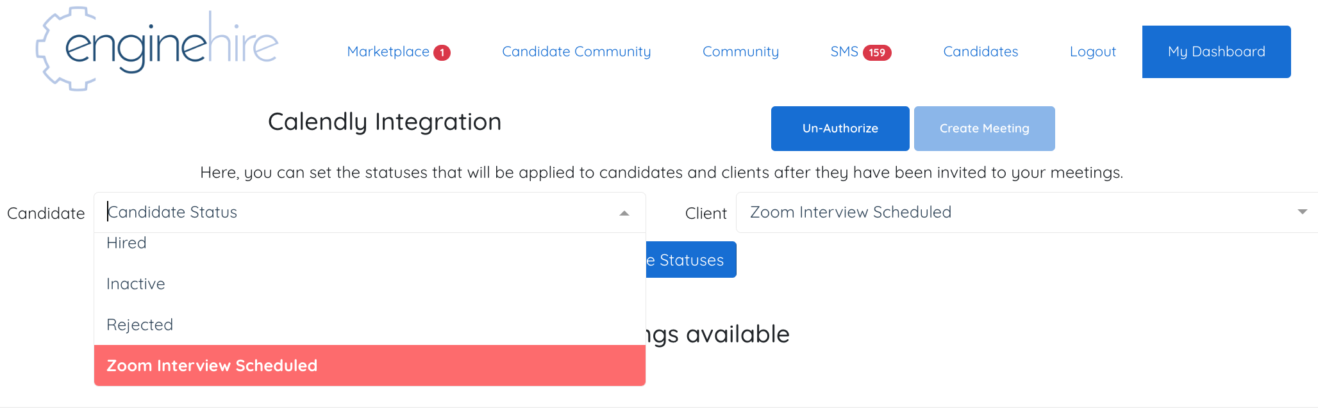Open SMS messages page
The image size is (1318, 416).
point(844,52)
